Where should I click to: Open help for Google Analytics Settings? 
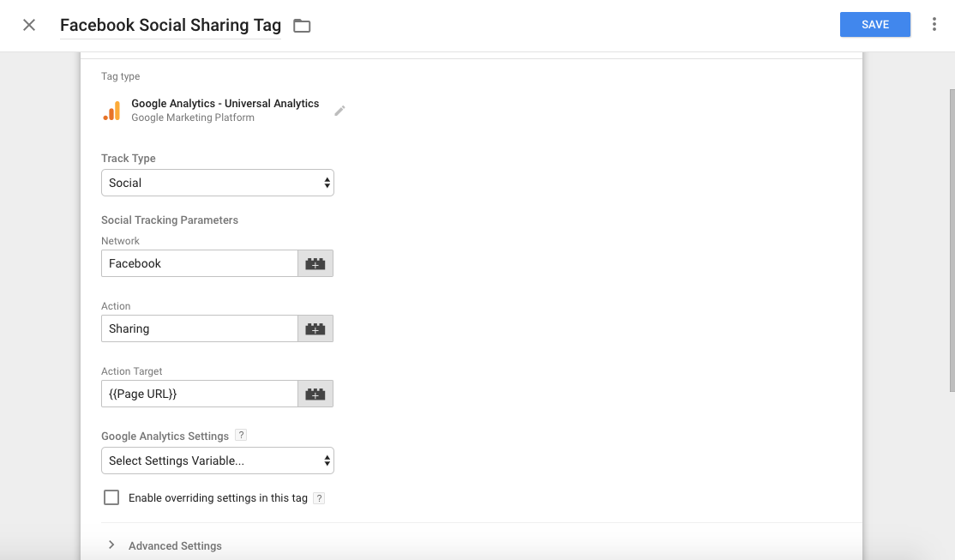coord(241,435)
